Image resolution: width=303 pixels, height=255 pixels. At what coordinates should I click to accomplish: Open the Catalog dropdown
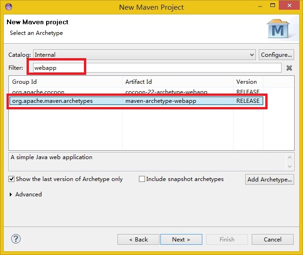pos(145,55)
